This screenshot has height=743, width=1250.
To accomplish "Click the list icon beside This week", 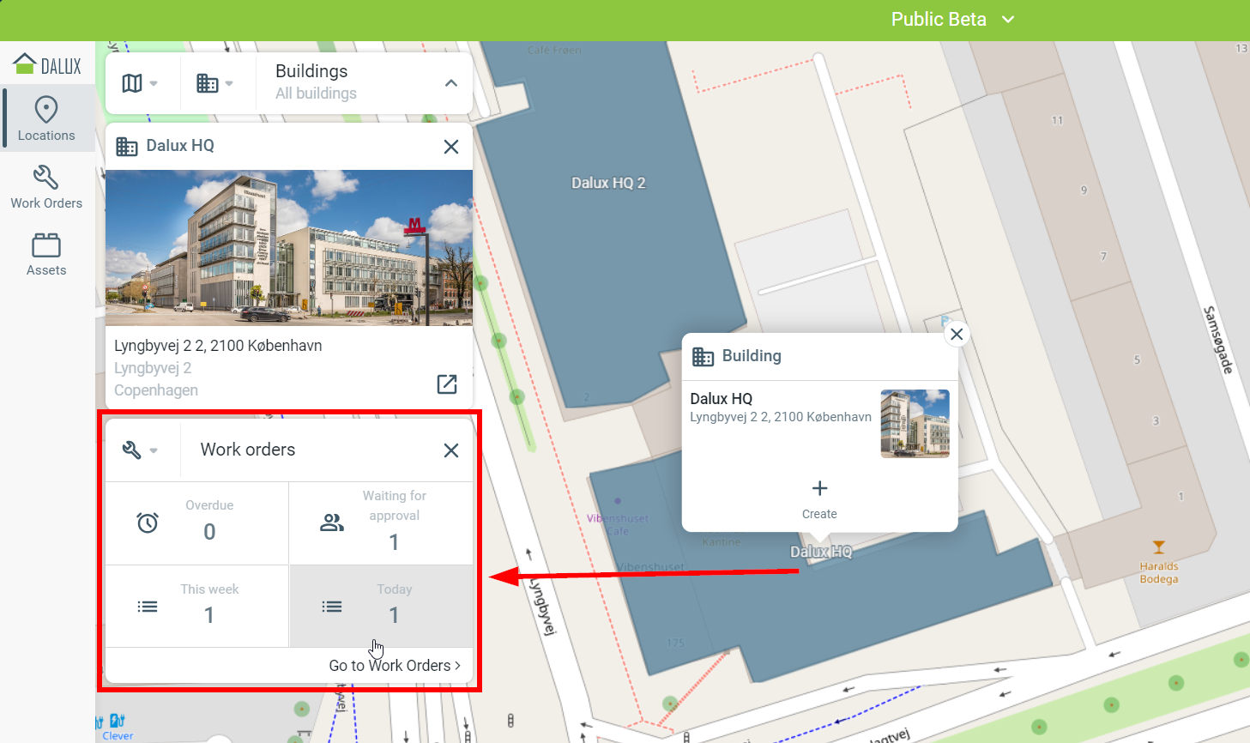I will pyautogui.click(x=148, y=607).
